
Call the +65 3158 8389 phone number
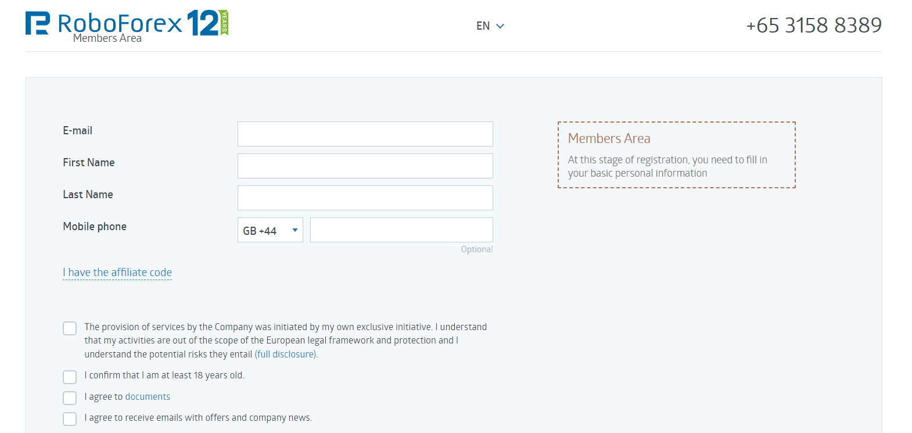coord(814,25)
